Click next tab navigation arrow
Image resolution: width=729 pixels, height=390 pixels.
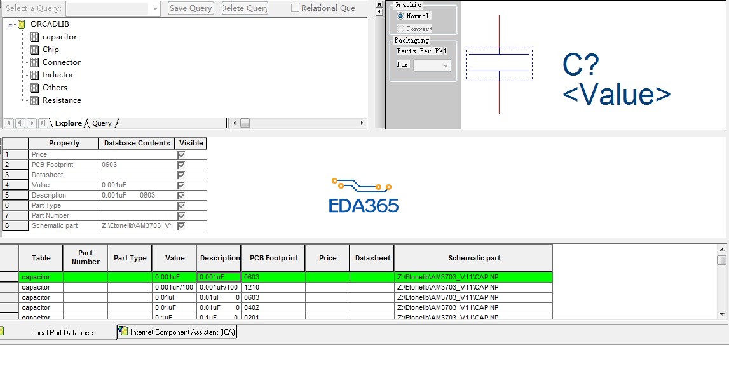coord(32,123)
